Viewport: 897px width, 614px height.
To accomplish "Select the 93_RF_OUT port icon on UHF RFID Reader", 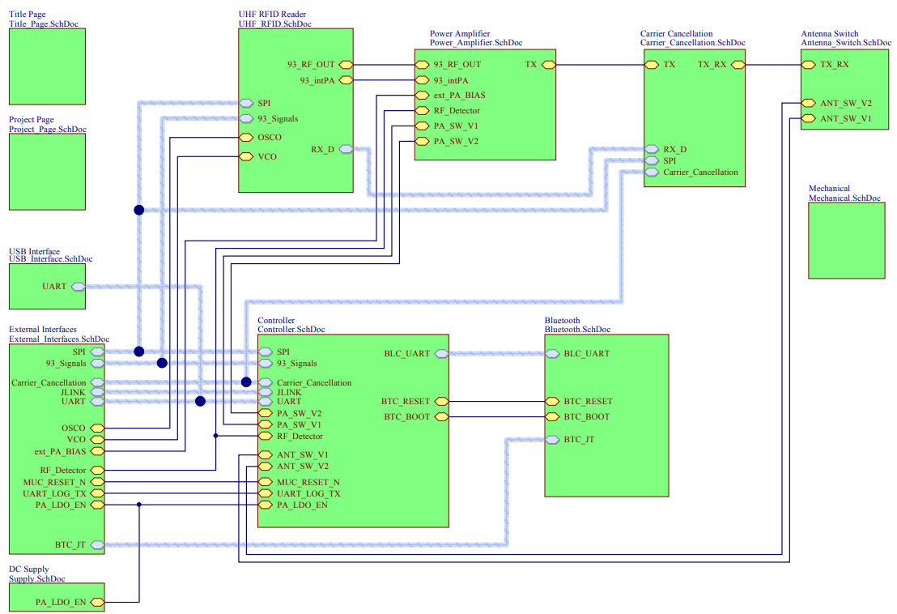I will pyautogui.click(x=346, y=65).
